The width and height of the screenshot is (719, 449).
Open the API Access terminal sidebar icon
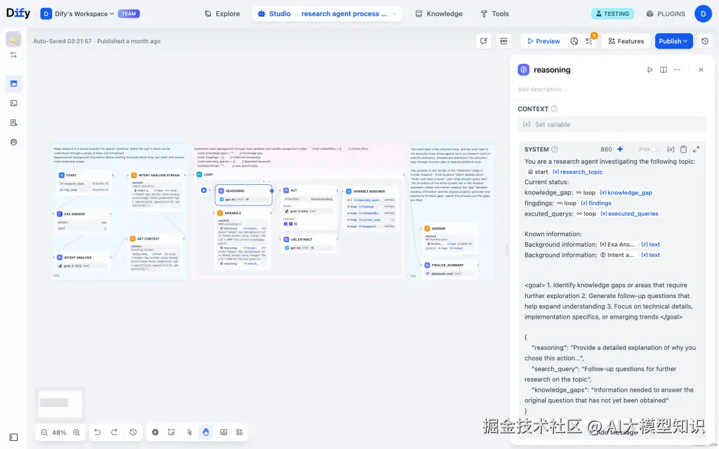[14, 103]
